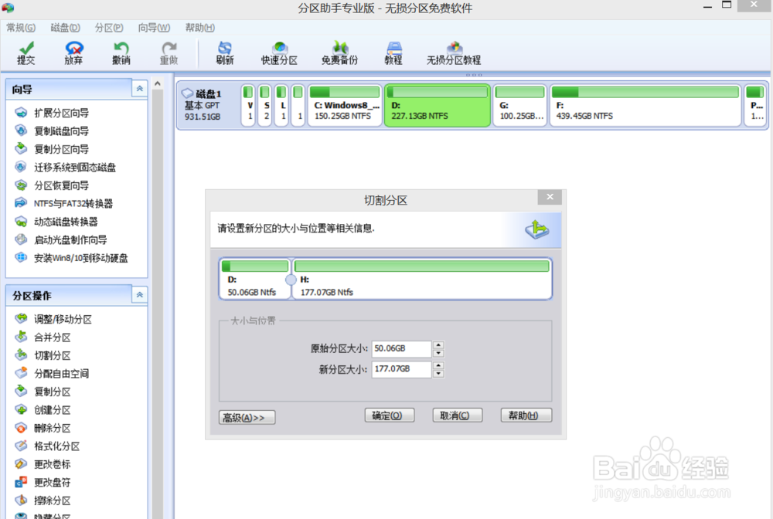773x519 pixels.
Task: Select the small L partition block
Action: pyautogui.click(x=281, y=105)
